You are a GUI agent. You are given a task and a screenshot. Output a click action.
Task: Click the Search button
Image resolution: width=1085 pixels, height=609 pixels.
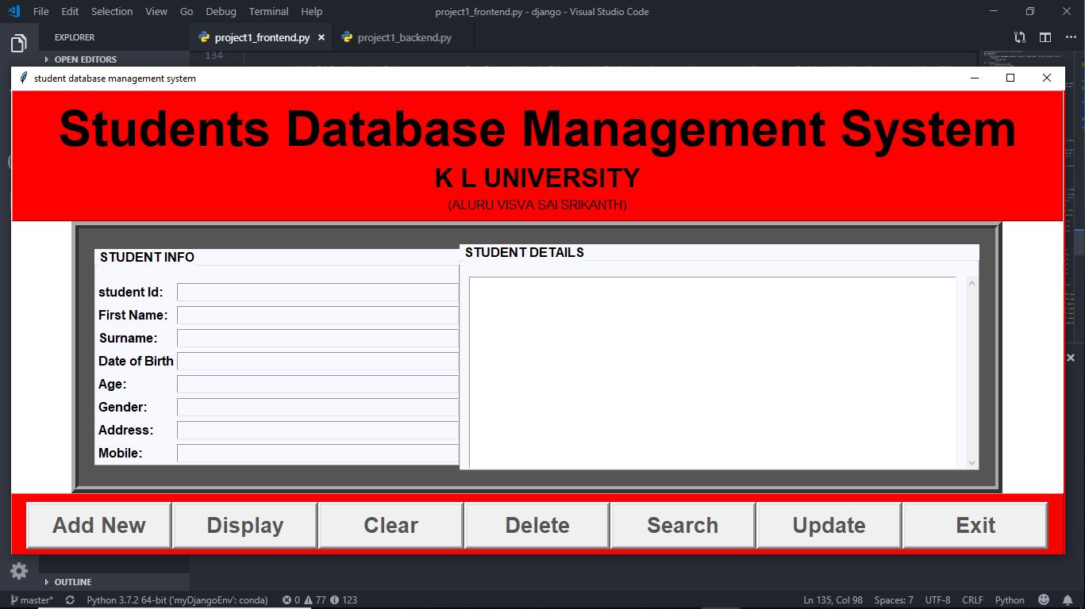(x=683, y=526)
